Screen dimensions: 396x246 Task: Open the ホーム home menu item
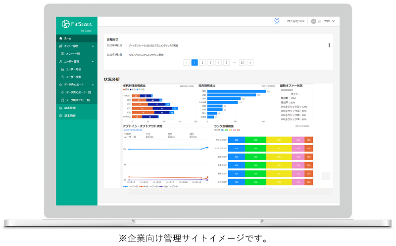(x=77, y=39)
